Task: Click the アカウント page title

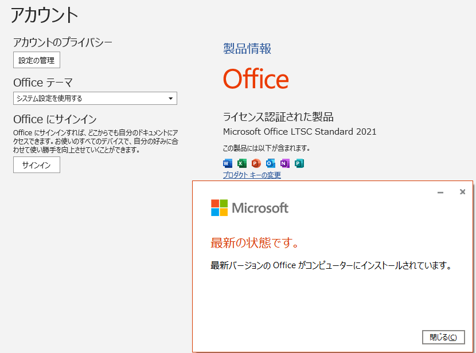Action: [44, 15]
